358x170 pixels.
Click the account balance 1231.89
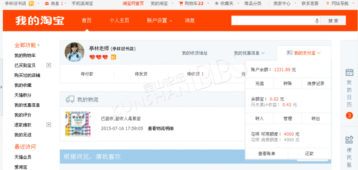(282, 70)
